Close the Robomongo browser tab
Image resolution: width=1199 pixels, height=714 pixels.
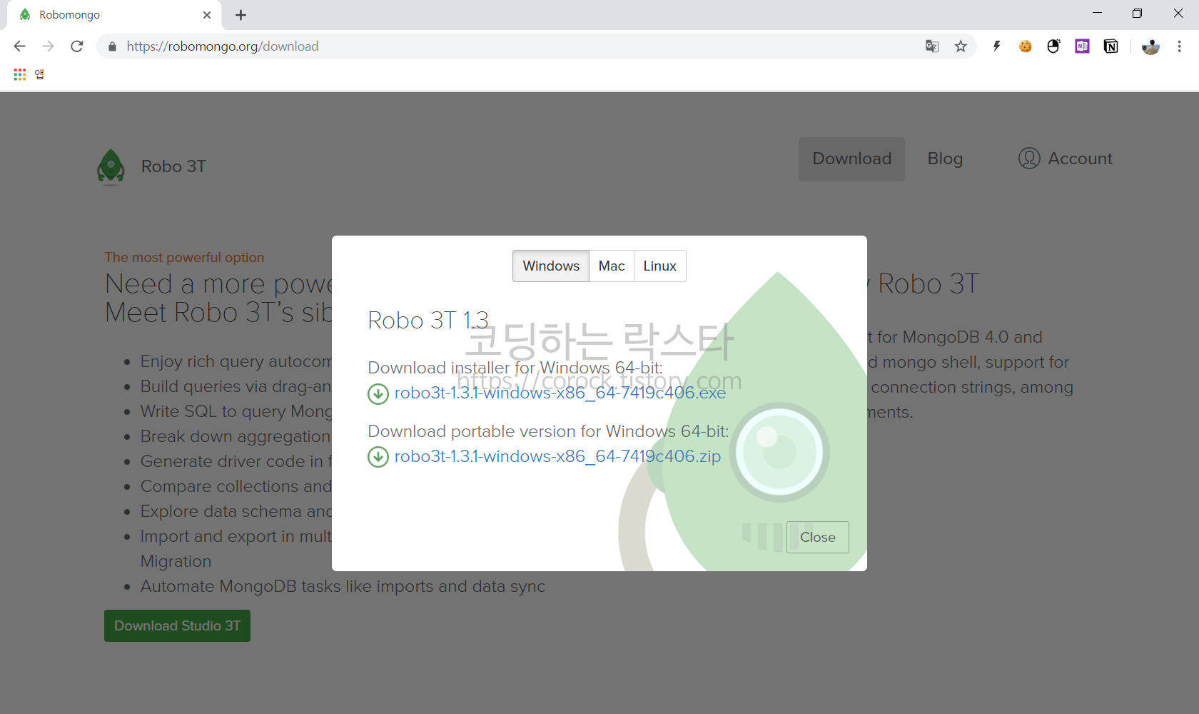click(207, 15)
